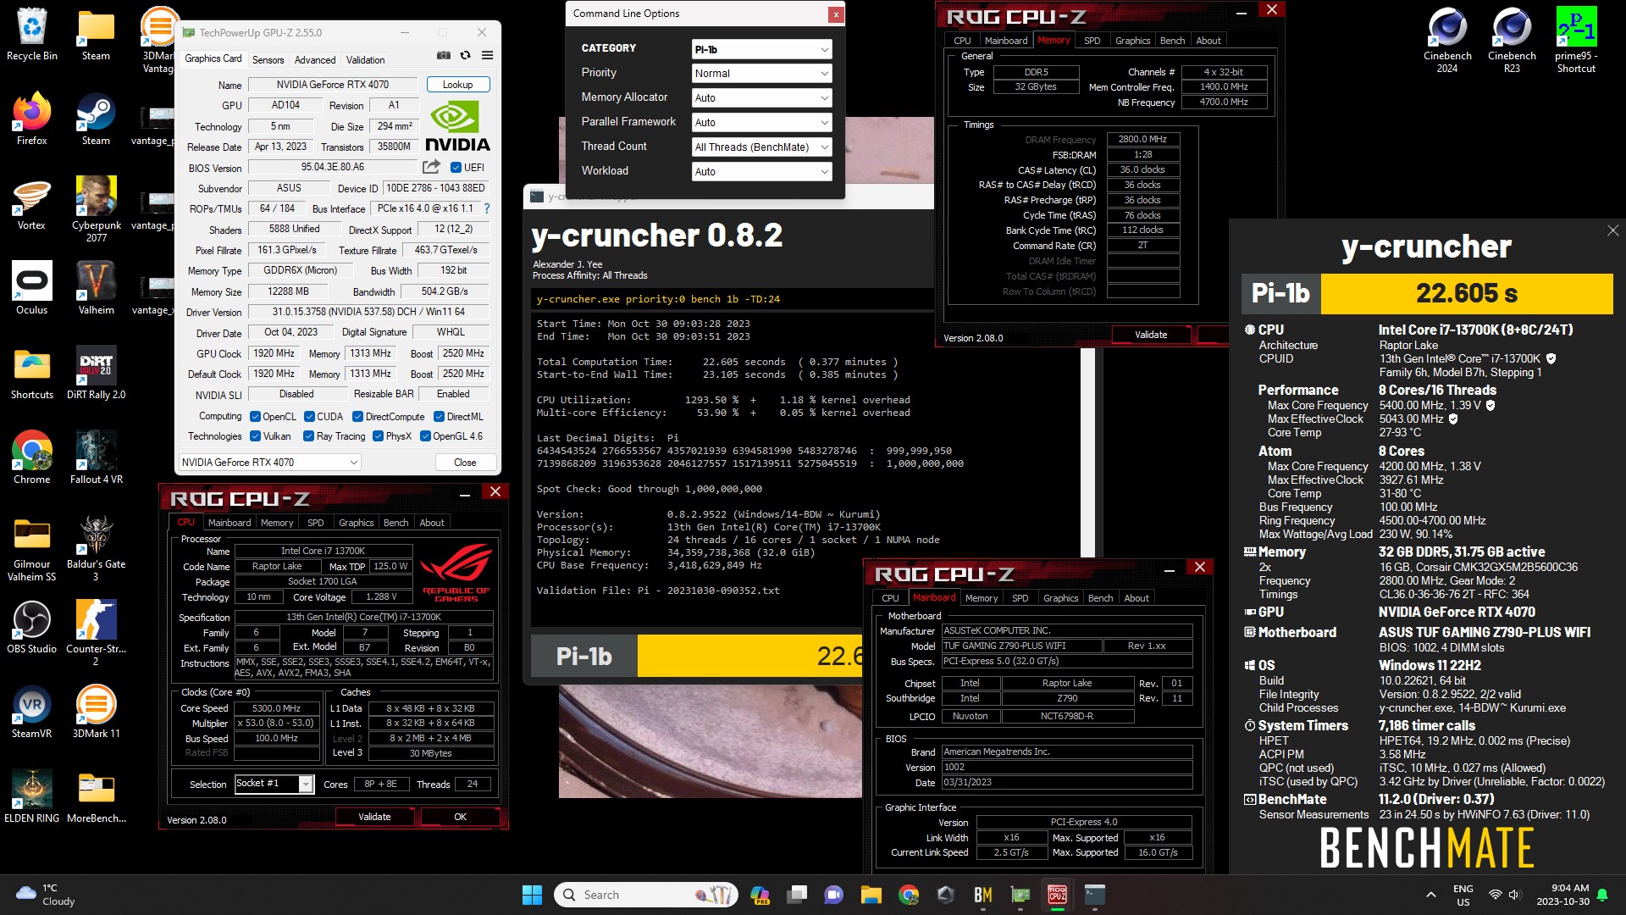Toggle the UEFI checkbox in GPU-Z

(x=456, y=167)
